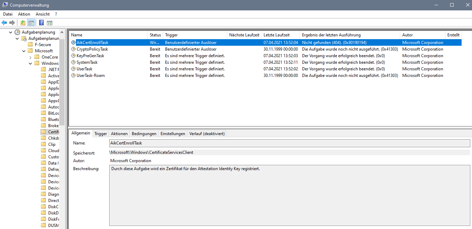This screenshot has height=229, width=472.
Task: Click the folder Up-one-level toolbar icon
Action: pyautogui.click(x=23, y=23)
